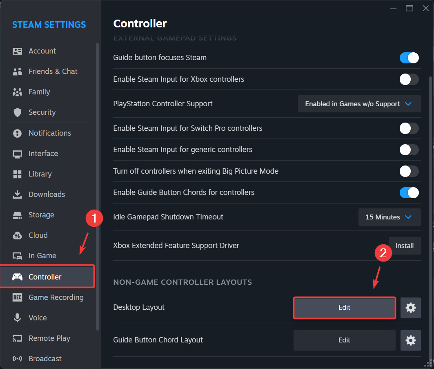Enable Steam Input for Xbox controllers
The image size is (434, 369).
tap(409, 79)
